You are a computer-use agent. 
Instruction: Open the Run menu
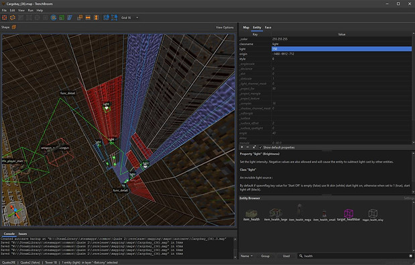click(30, 10)
